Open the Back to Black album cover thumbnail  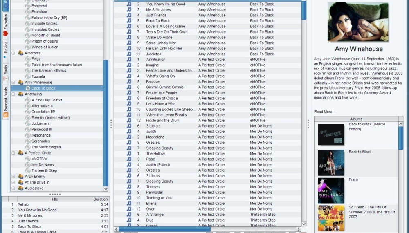click(331, 163)
